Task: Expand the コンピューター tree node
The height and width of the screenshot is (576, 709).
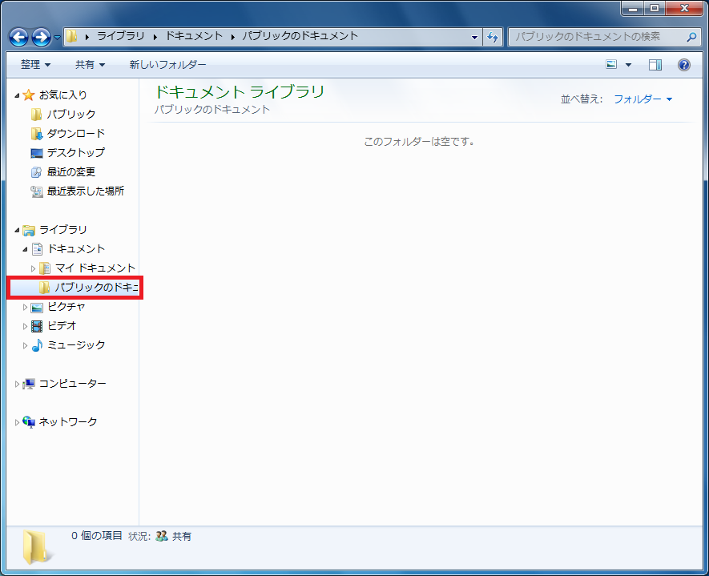Action: coord(18,384)
